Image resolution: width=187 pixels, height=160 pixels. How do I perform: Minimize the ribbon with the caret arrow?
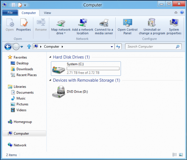click(176, 12)
